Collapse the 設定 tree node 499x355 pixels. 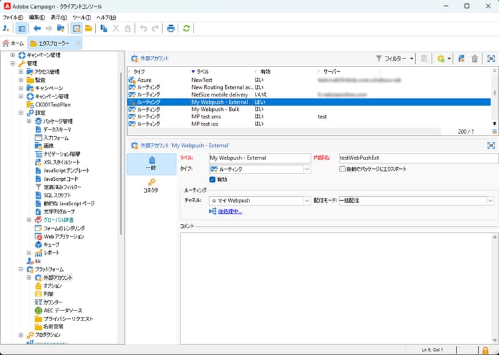coord(21,112)
